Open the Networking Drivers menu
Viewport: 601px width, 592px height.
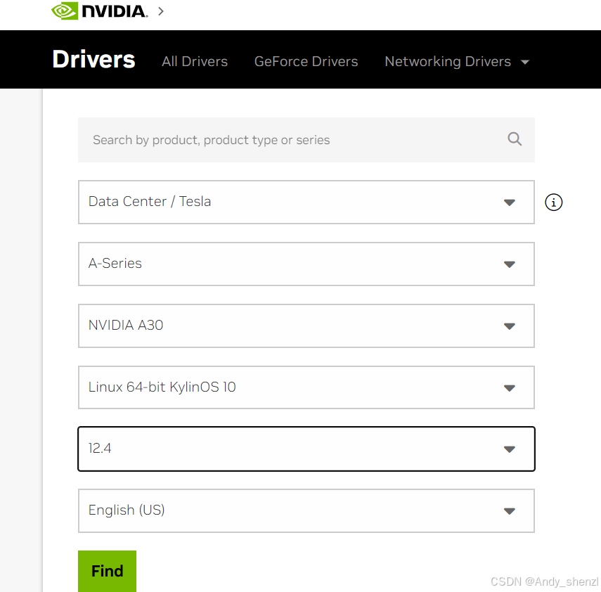pos(458,61)
